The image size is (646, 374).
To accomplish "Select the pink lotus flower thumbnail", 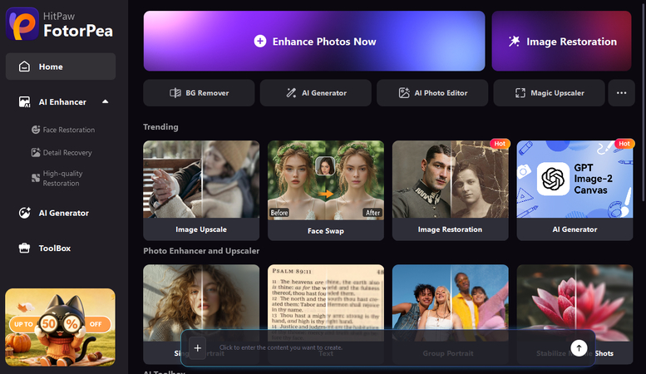I will tap(574, 303).
